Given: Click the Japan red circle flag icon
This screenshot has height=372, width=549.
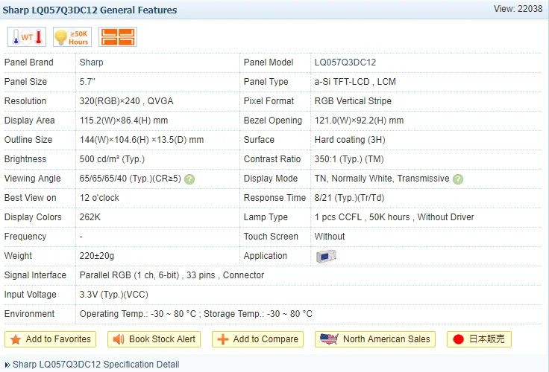Looking at the screenshot, I should point(458,339).
